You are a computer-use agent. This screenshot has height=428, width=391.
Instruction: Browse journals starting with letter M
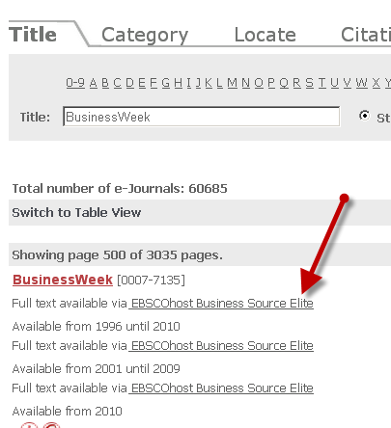coord(232,83)
